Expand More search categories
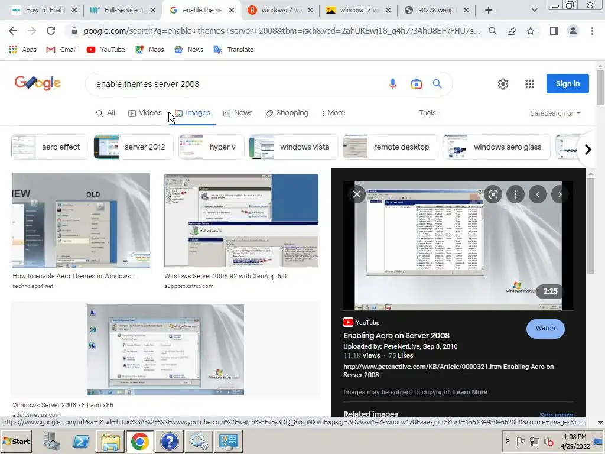Viewport: 605px width, 454px height. (333, 113)
